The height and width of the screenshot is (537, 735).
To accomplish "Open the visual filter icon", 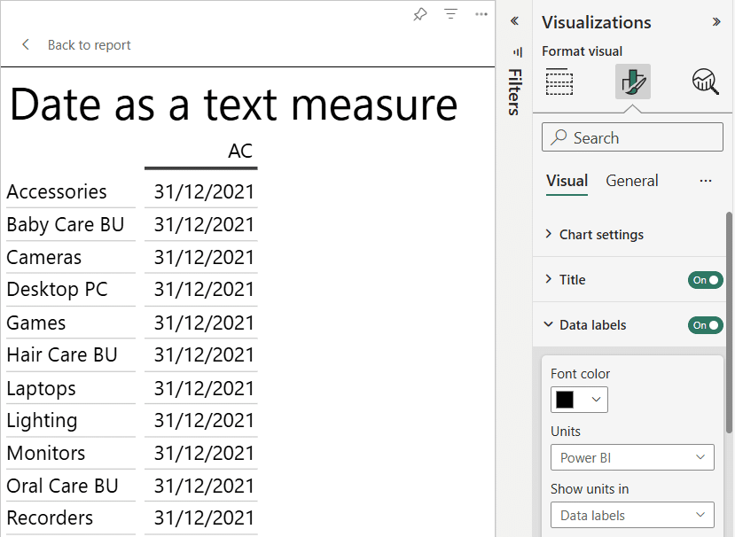I will (x=451, y=14).
